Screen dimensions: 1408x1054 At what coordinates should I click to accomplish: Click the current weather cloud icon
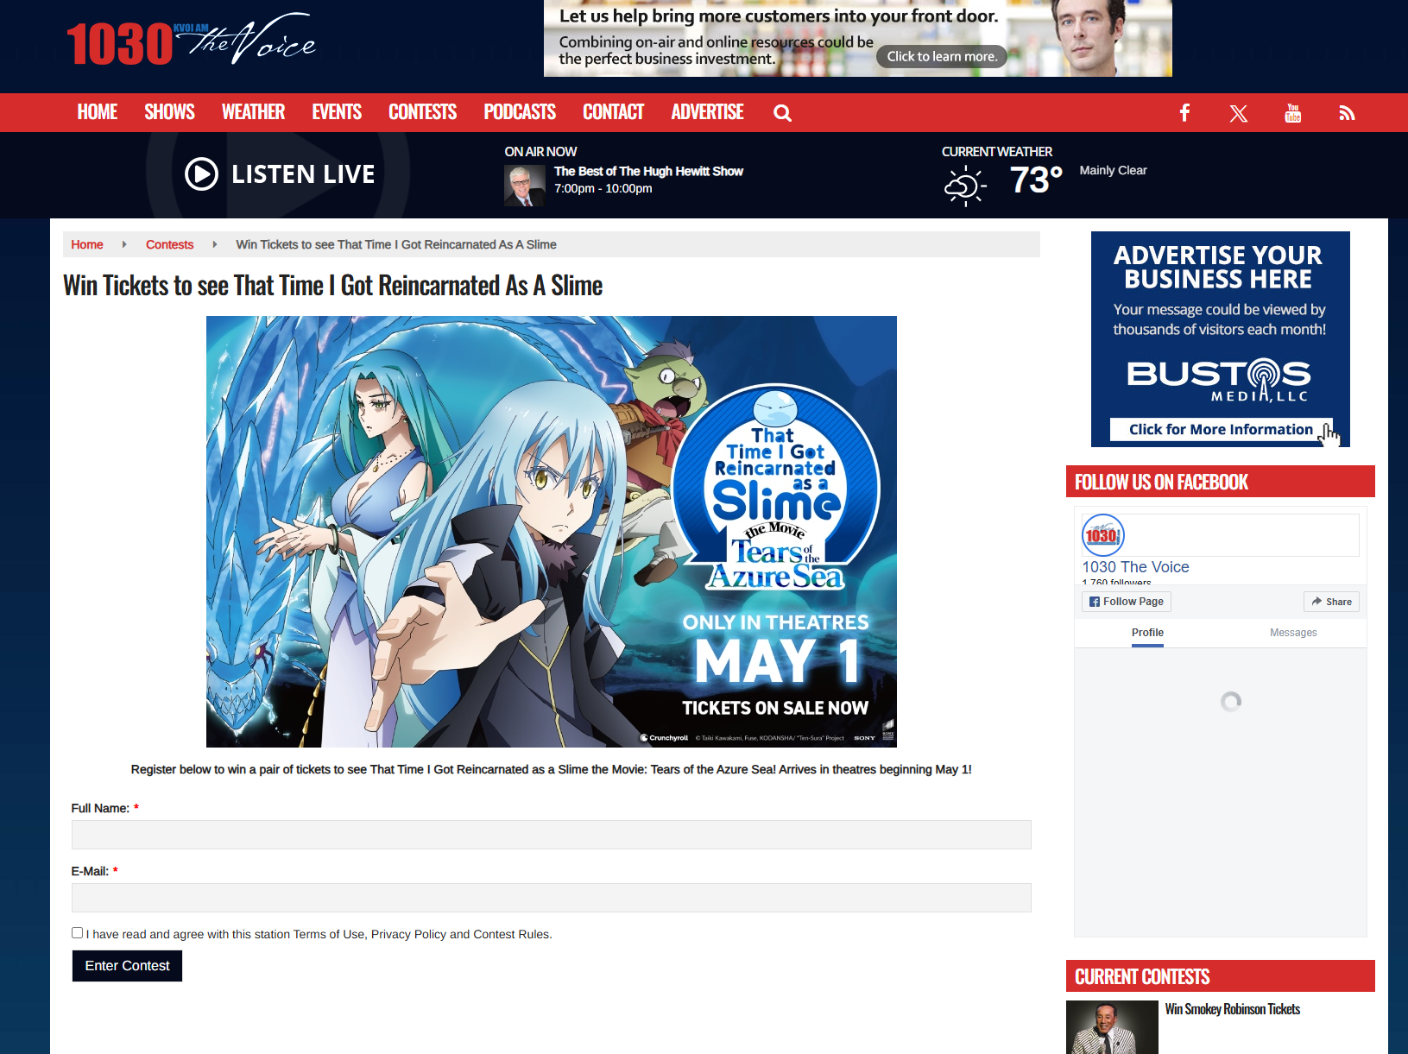[x=964, y=186]
